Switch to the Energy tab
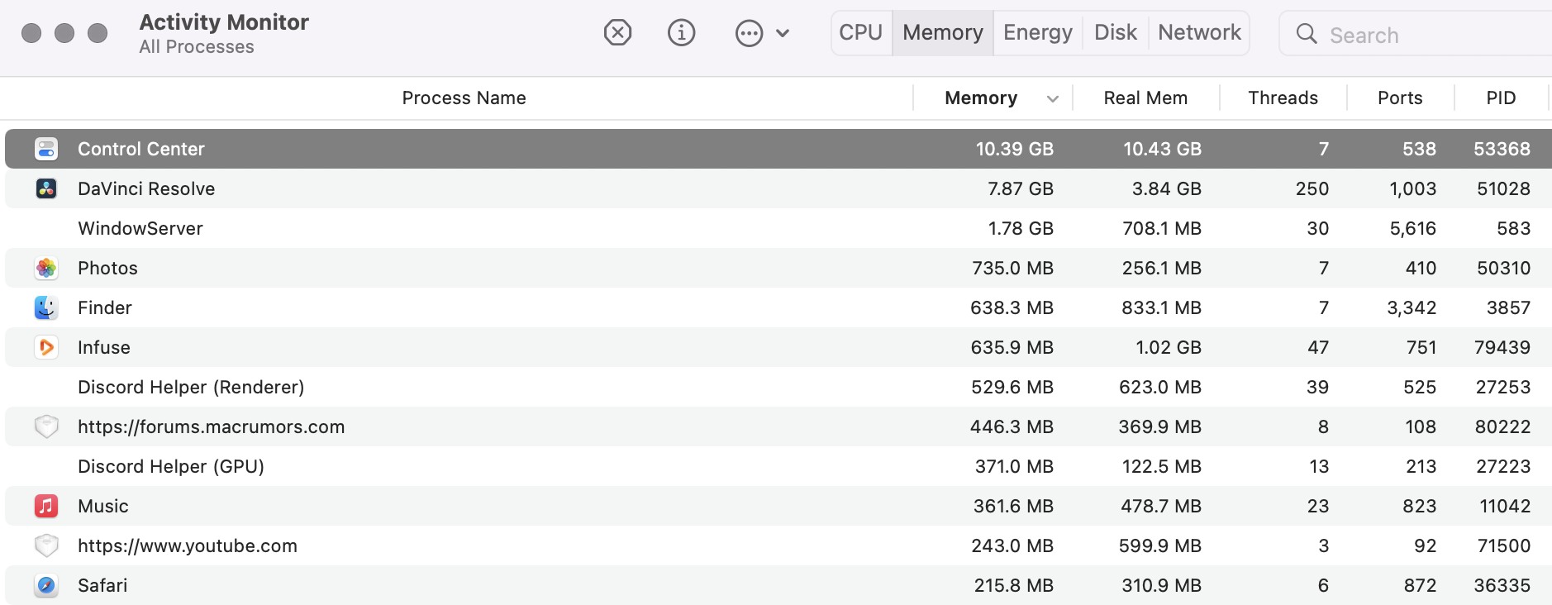 click(x=1037, y=33)
